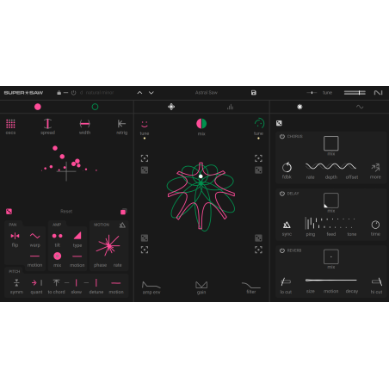Click the Reset button
This screenshot has height=389, width=389.
pos(66,212)
